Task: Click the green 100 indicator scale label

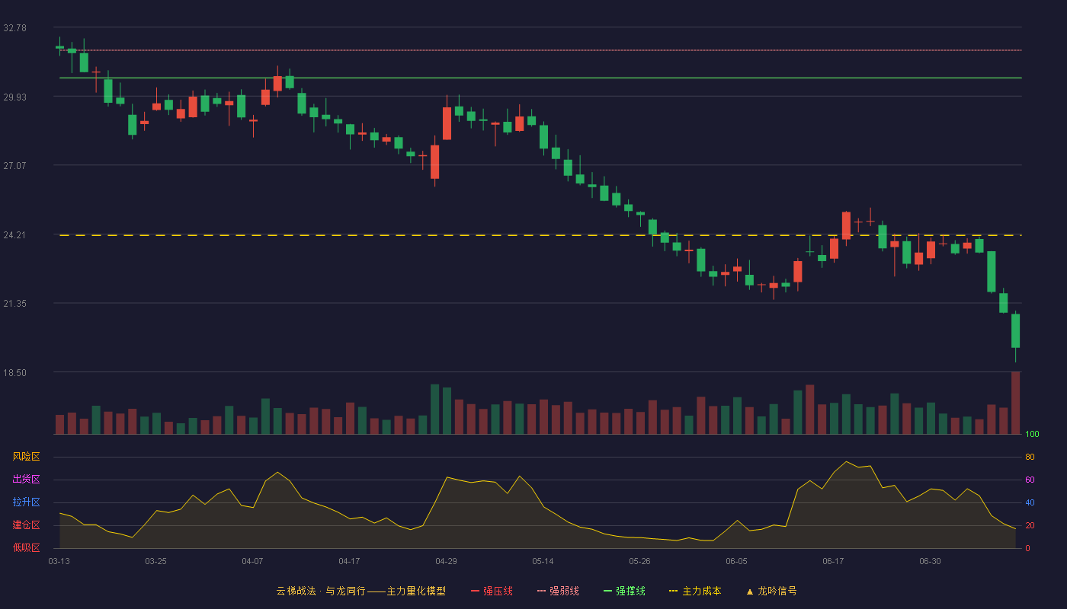Action: [1032, 434]
